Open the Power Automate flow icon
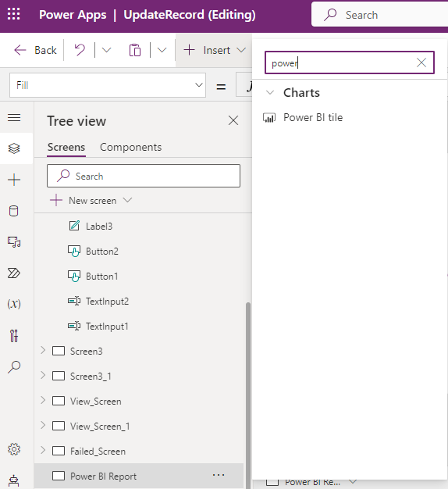The image size is (448, 489). pos(14,273)
